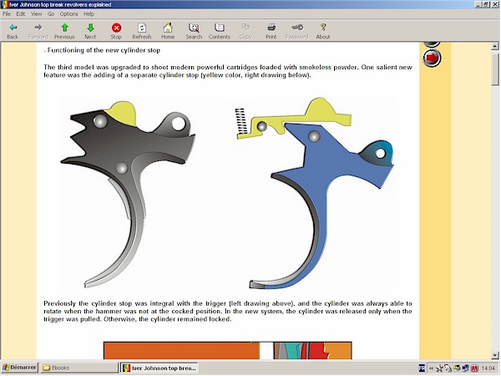Open the Help menu

(89, 13)
